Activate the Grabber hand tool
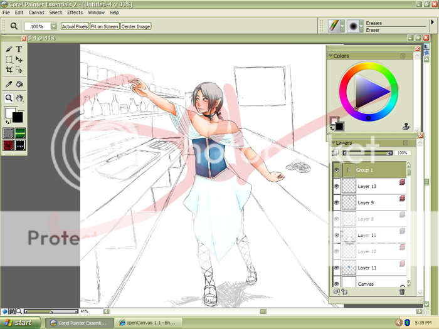This screenshot has height=329, width=439. 19,98
